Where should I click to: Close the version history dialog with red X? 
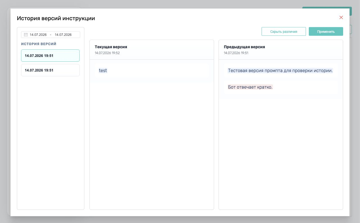[341, 17]
